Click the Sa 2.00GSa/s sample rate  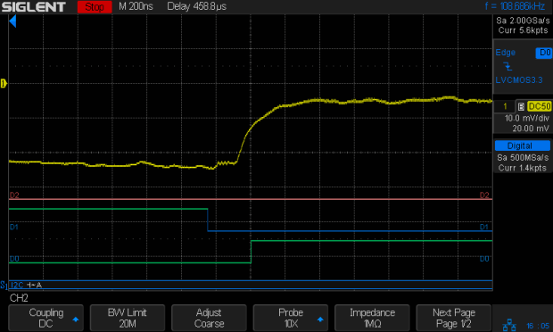tap(523, 21)
